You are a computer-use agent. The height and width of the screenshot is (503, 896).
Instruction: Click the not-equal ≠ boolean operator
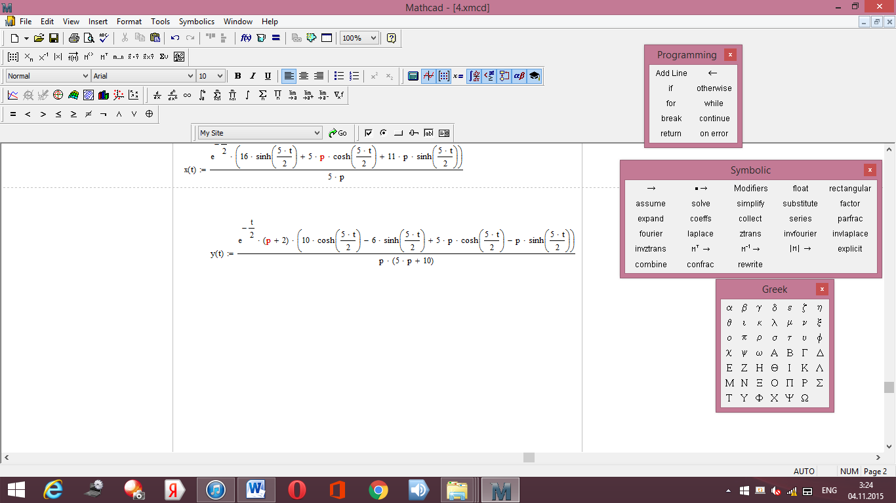pos(89,114)
